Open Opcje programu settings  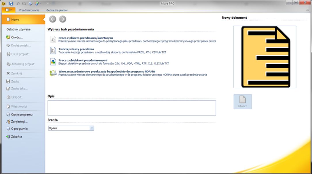pos(20,115)
